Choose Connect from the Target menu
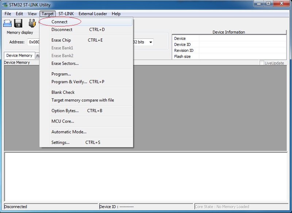292x213 pixels. [x=86, y=22]
